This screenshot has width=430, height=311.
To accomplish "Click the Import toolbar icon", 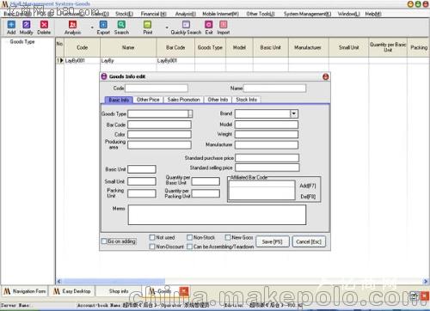I will [224, 27].
